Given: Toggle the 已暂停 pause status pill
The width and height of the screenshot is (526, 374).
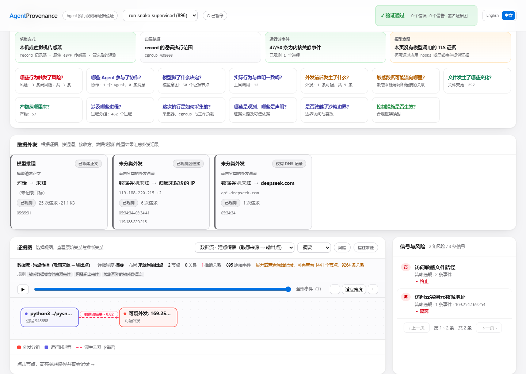Looking at the screenshot, I should tap(215, 16).
